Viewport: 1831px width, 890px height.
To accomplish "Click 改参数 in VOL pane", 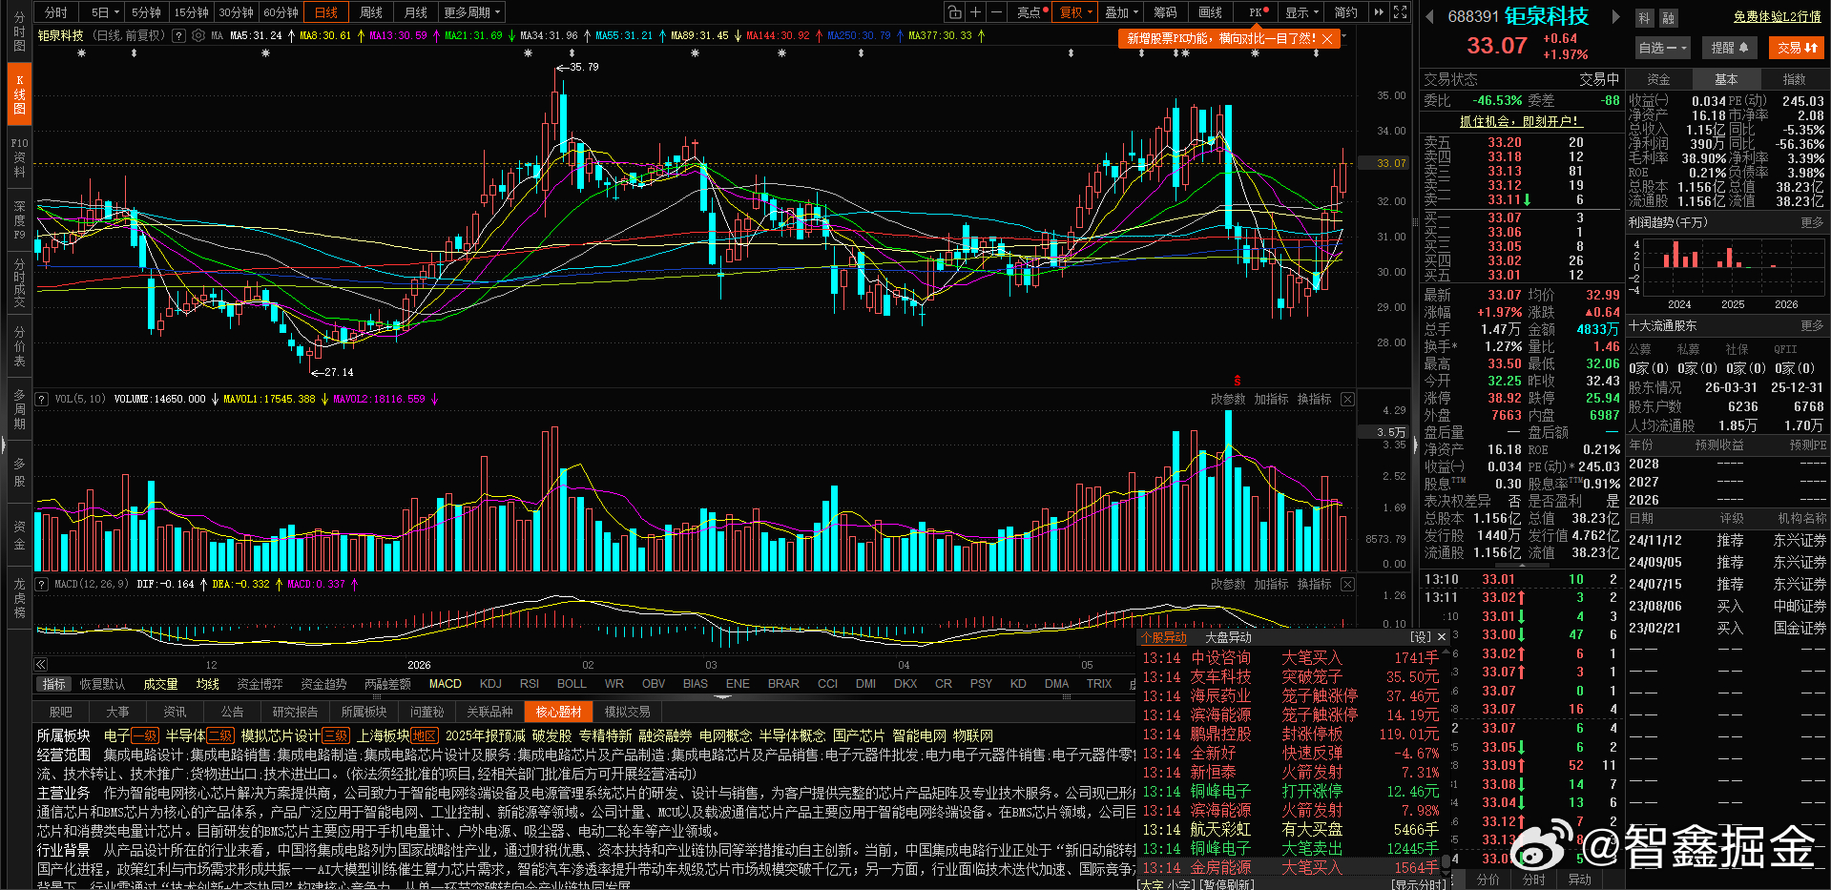I will (x=1228, y=399).
